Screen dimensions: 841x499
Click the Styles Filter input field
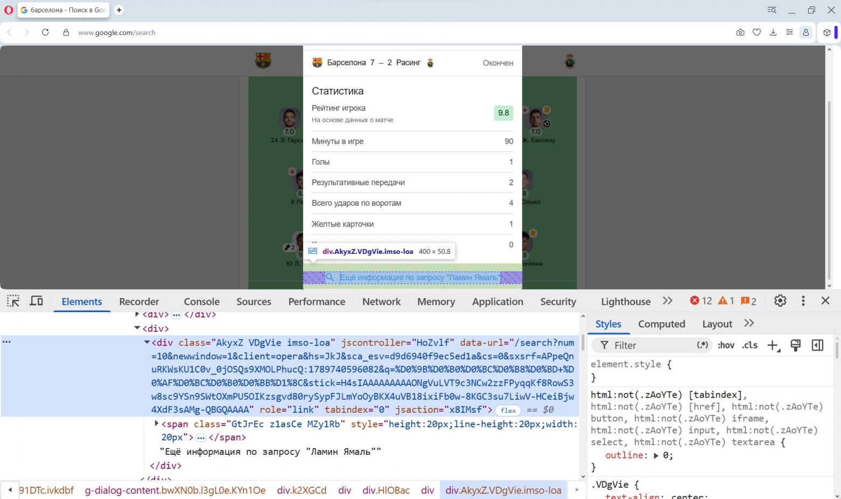pos(653,345)
